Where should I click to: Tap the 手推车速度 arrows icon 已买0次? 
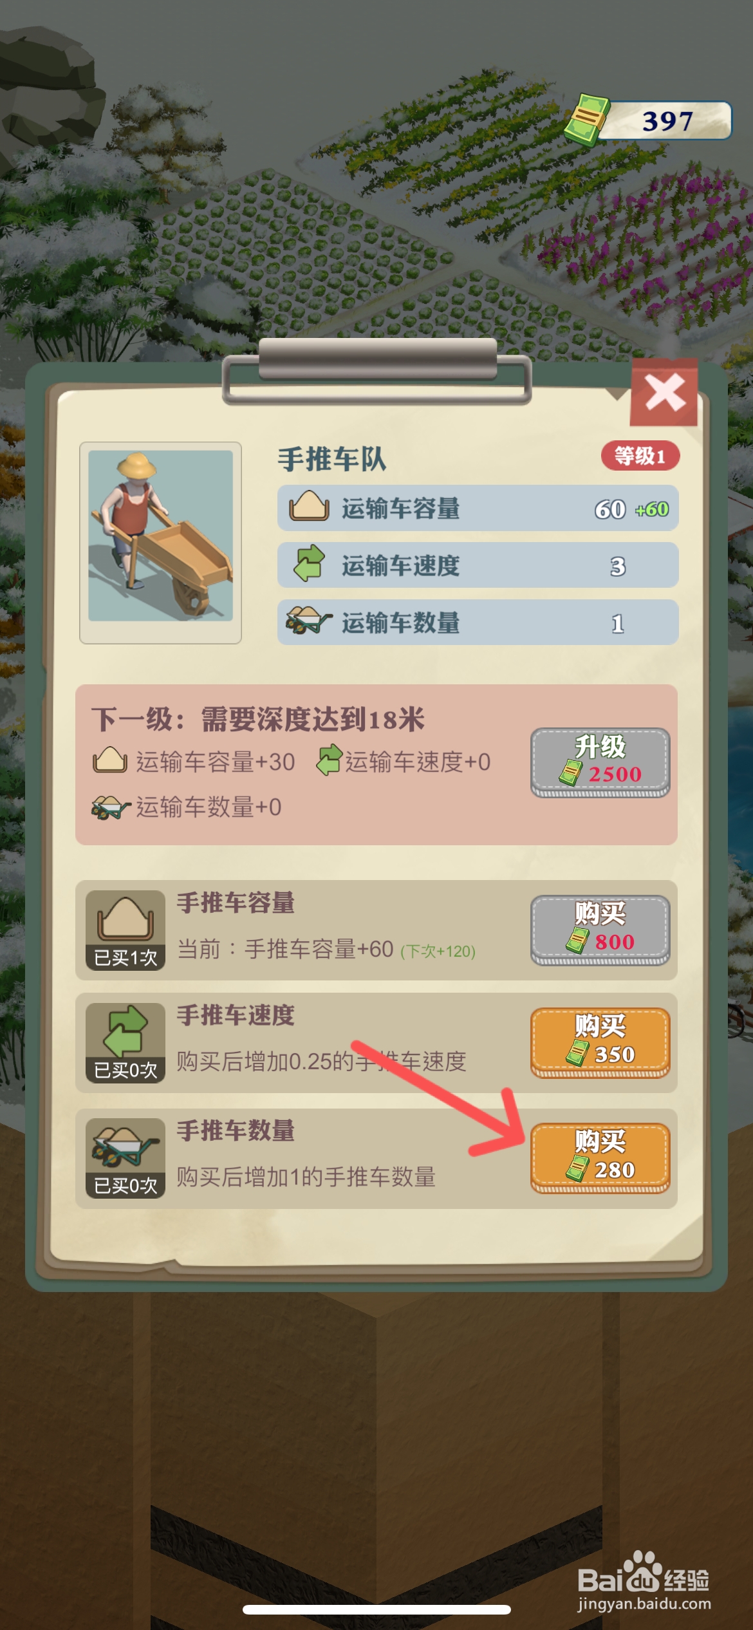tap(126, 1042)
